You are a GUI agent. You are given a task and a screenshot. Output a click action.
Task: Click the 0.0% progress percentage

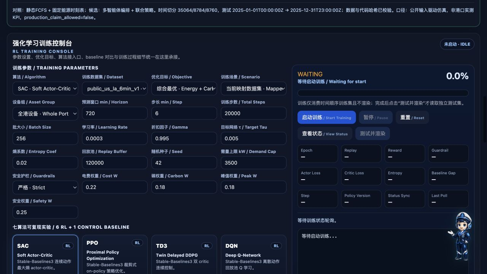click(x=457, y=76)
